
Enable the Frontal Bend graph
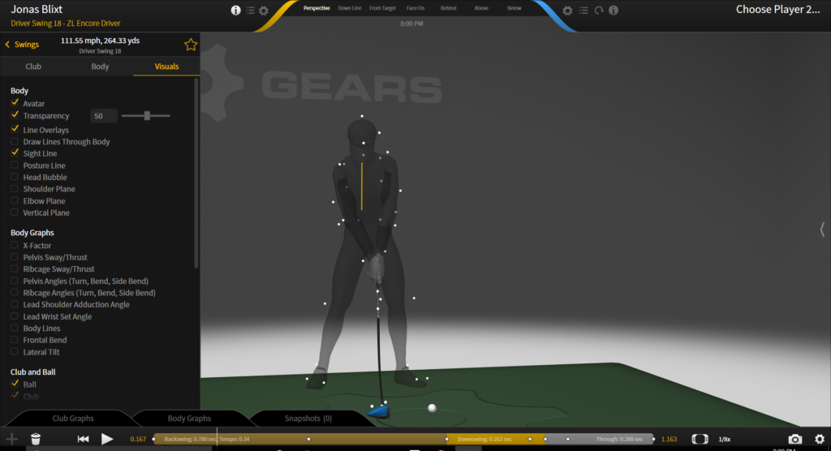(15, 340)
